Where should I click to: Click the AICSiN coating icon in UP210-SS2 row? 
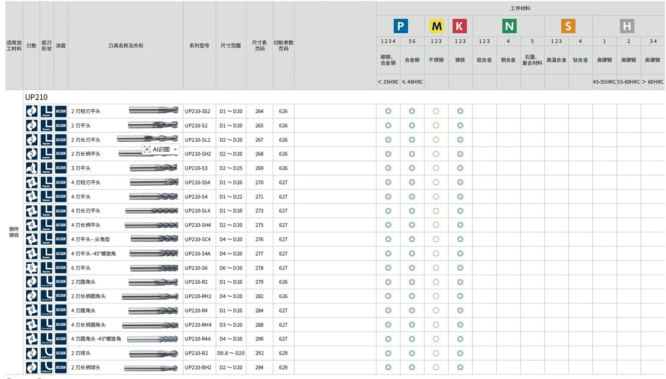[x=61, y=111]
